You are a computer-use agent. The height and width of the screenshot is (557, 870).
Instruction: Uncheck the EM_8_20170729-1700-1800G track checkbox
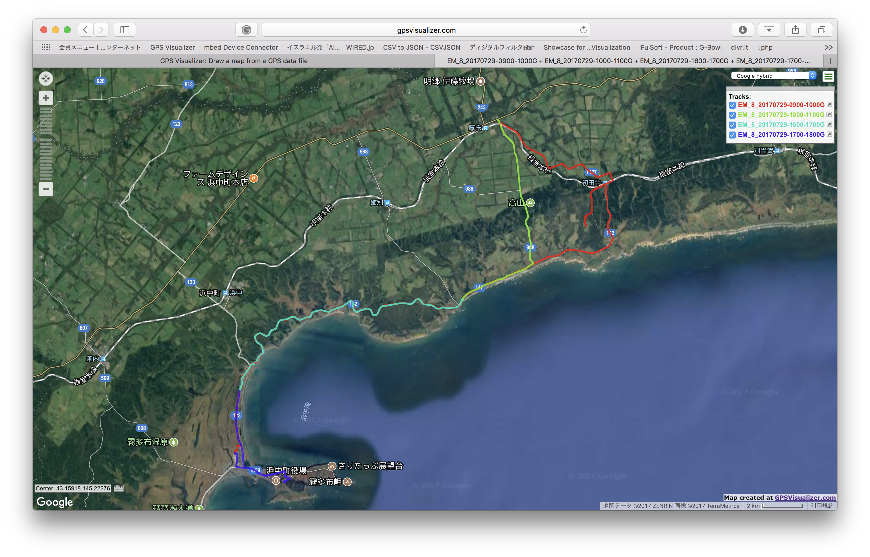732,135
